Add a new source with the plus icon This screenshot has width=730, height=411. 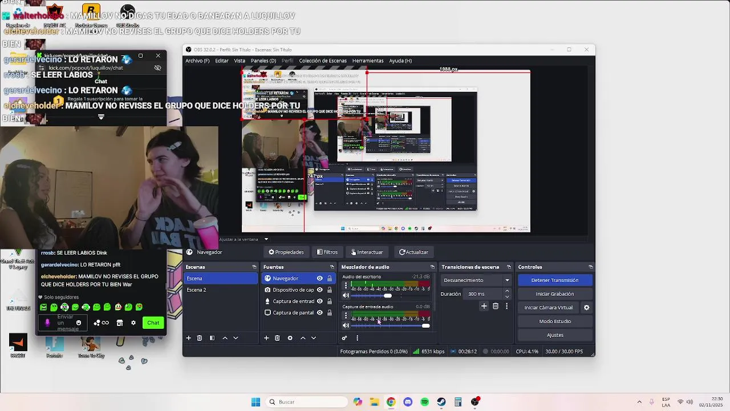[266, 338]
